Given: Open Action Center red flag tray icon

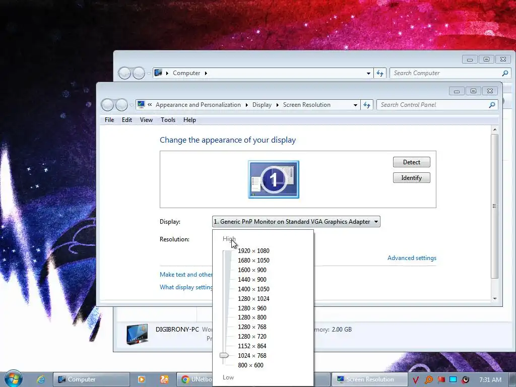Looking at the screenshot, I should (441, 379).
